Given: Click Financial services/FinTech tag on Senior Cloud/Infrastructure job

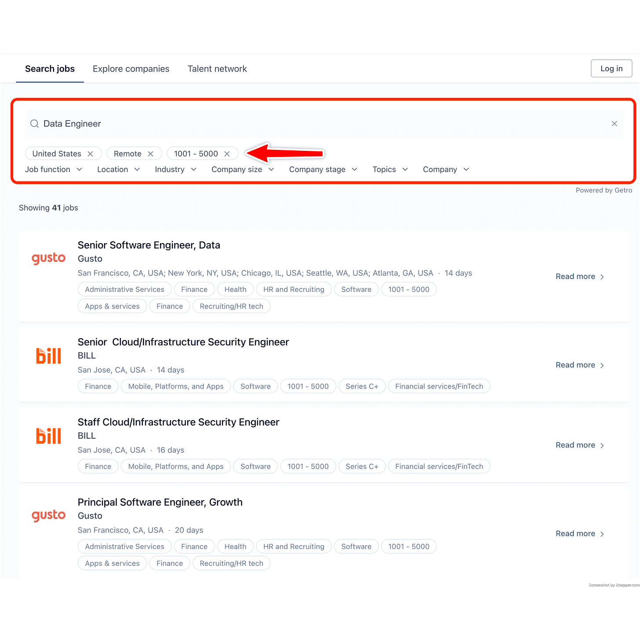Looking at the screenshot, I should [439, 386].
